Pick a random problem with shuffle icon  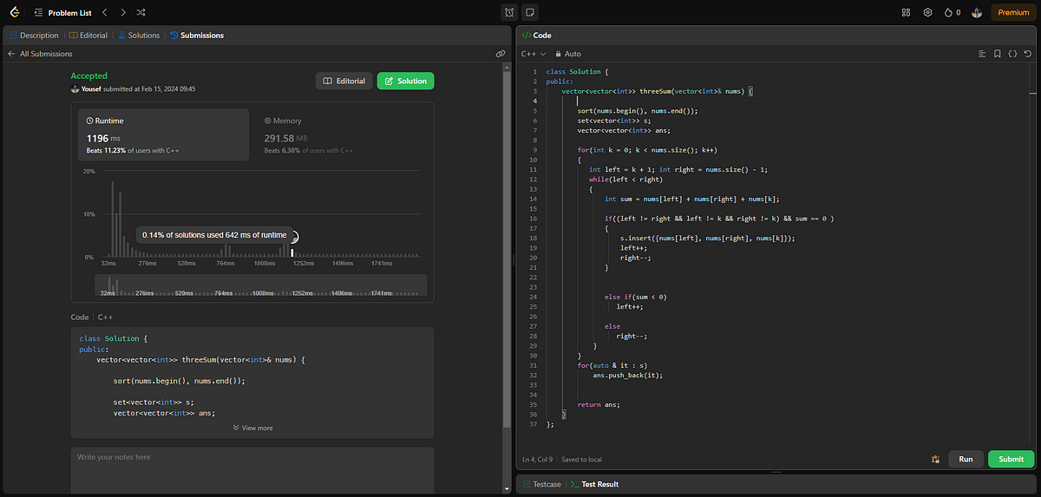(x=141, y=12)
